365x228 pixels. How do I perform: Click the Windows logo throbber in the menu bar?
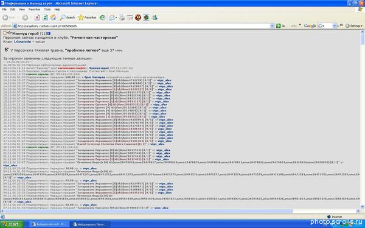(x=360, y=10)
